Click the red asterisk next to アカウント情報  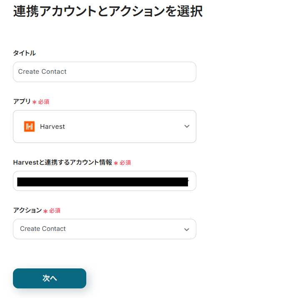pyautogui.click(x=116, y=163)
